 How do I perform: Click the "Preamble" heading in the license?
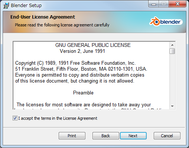[83, 93]
